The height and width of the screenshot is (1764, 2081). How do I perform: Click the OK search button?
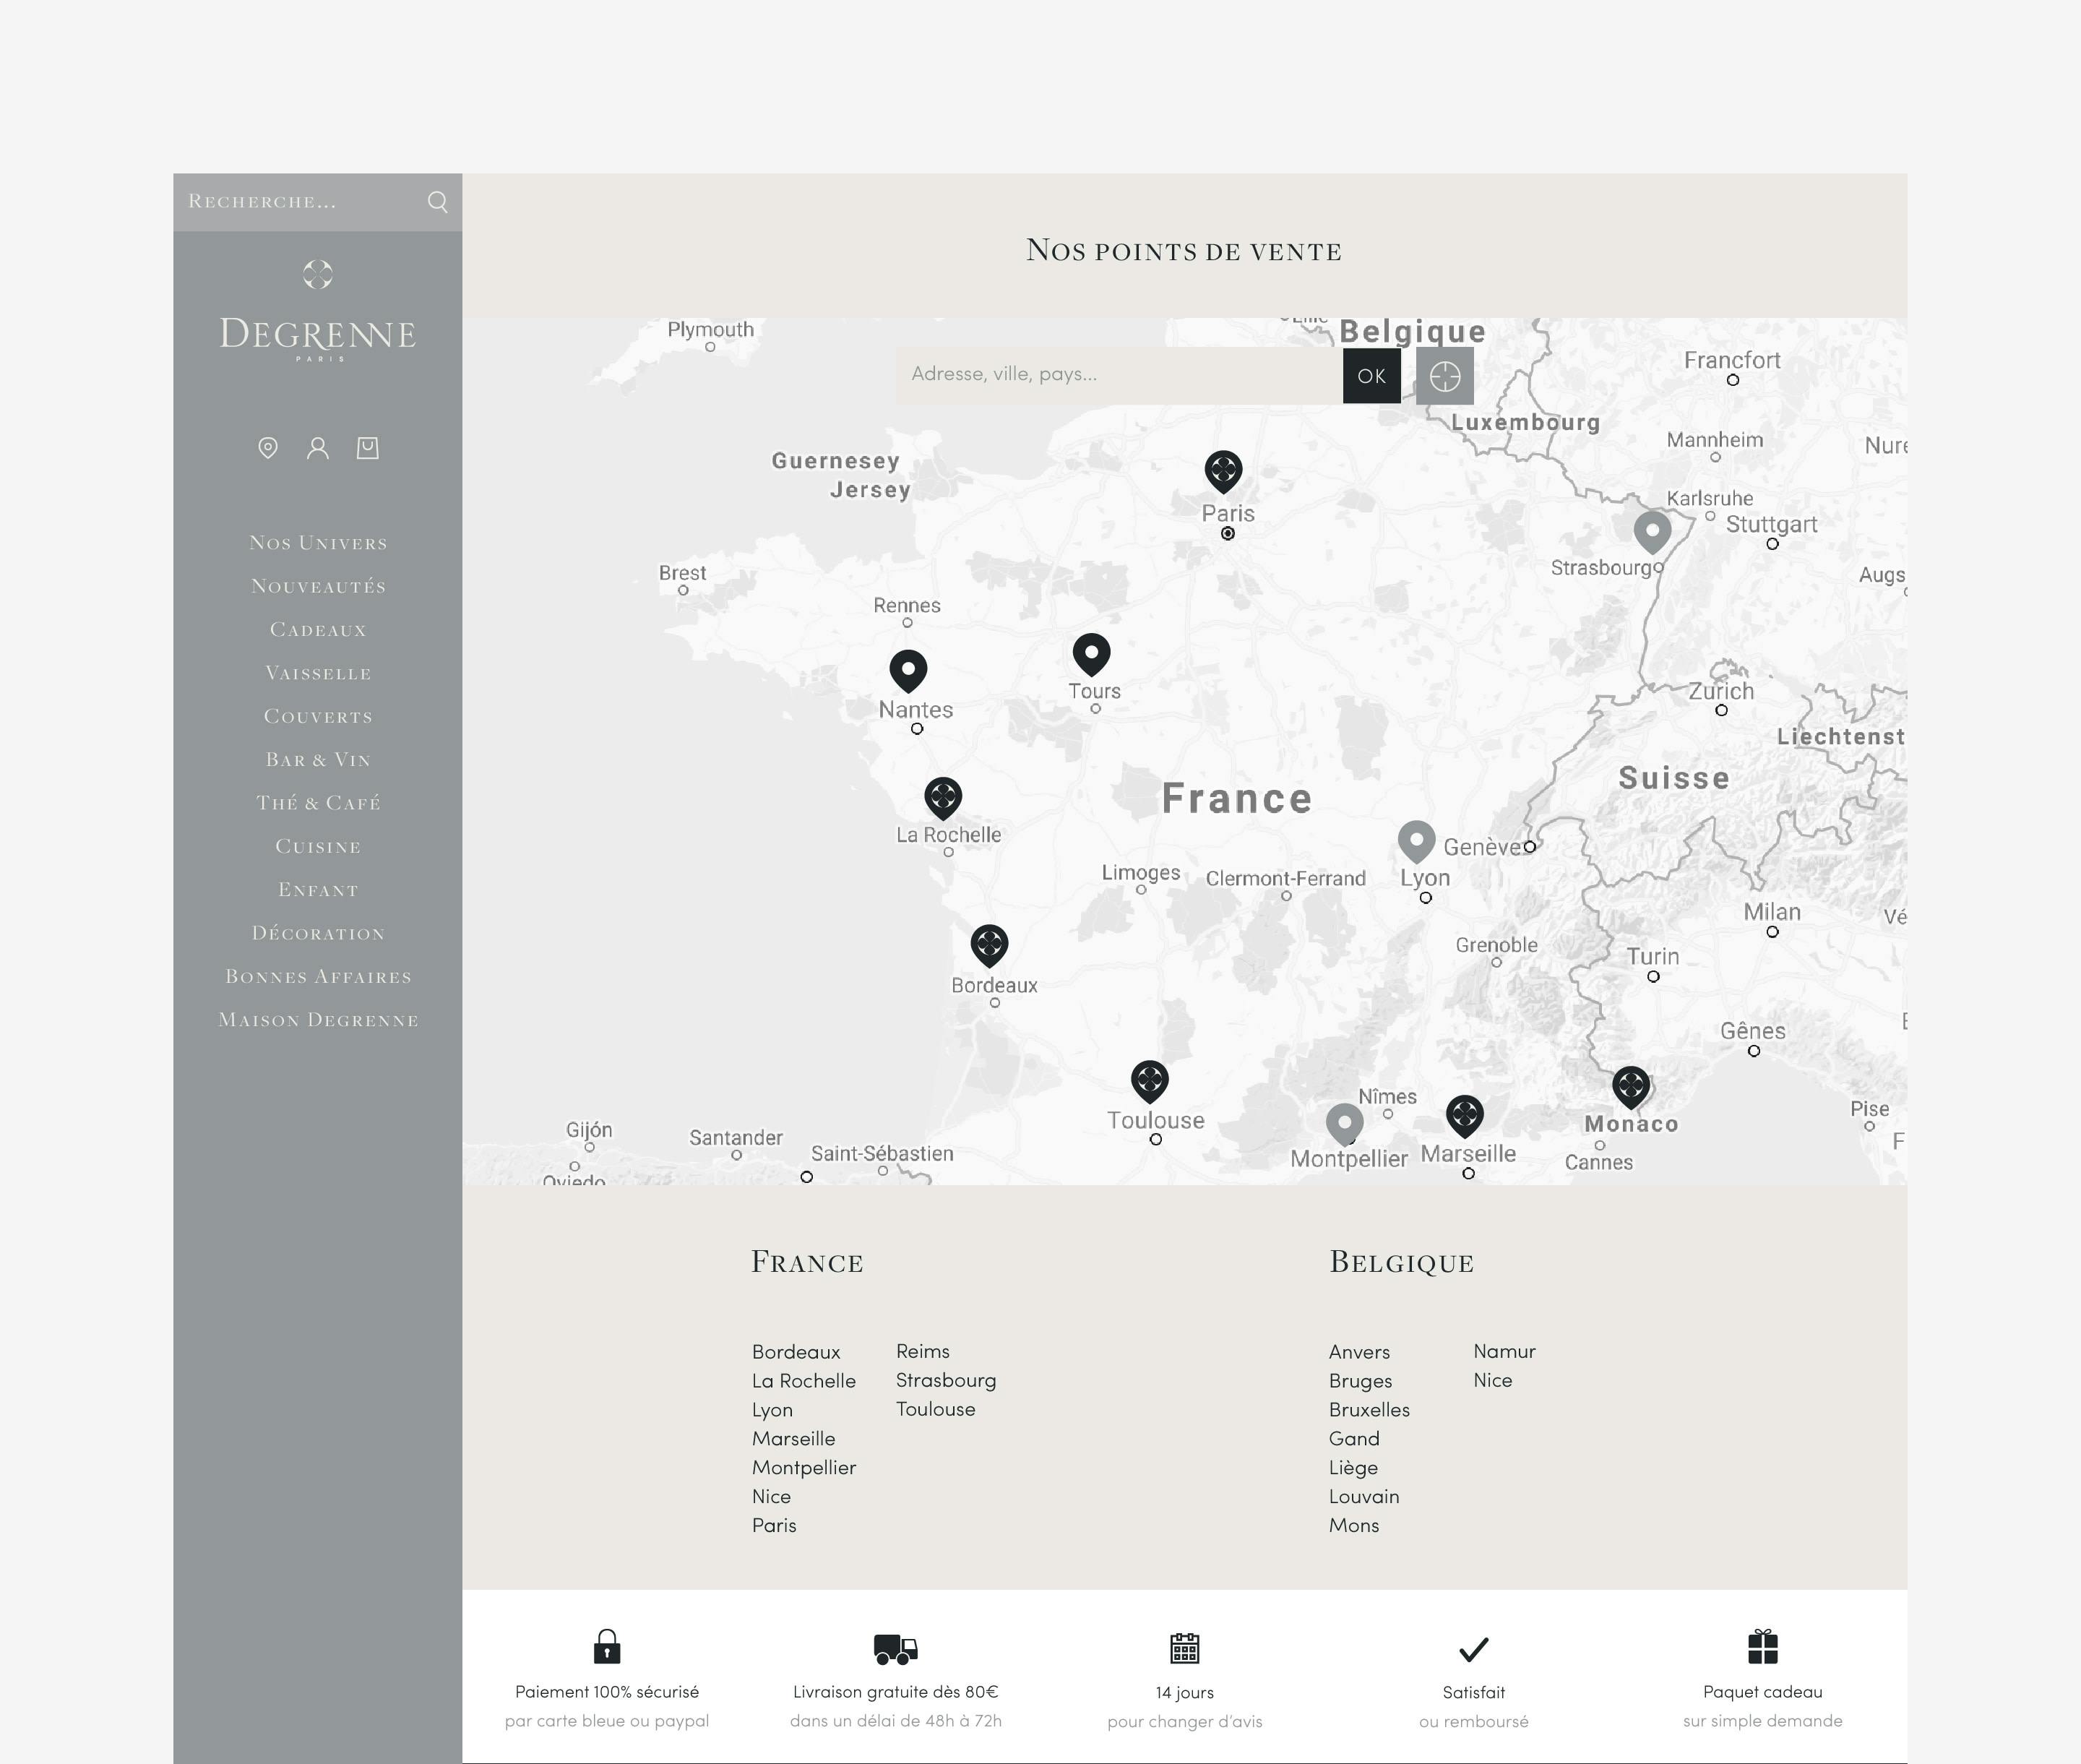(x=1371, y=376)
